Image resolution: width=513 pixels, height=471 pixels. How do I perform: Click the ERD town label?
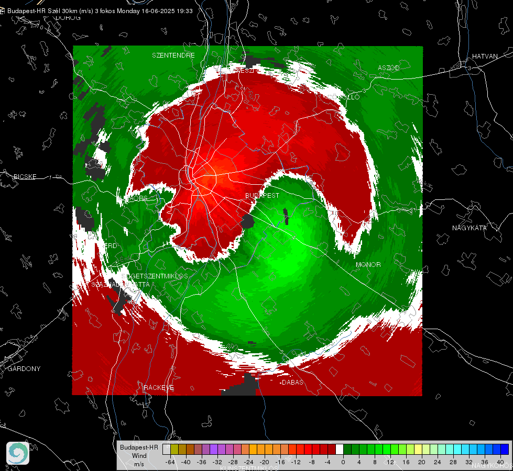tap(111, 246)
